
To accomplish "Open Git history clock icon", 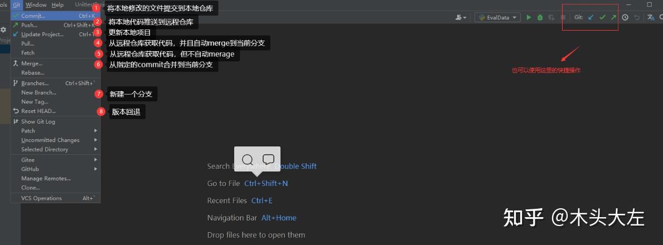I will point(625,17).
